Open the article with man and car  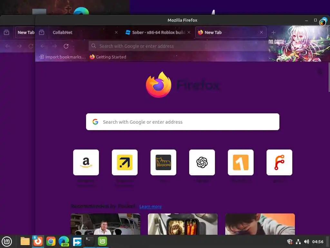click(x=105, y=224)
